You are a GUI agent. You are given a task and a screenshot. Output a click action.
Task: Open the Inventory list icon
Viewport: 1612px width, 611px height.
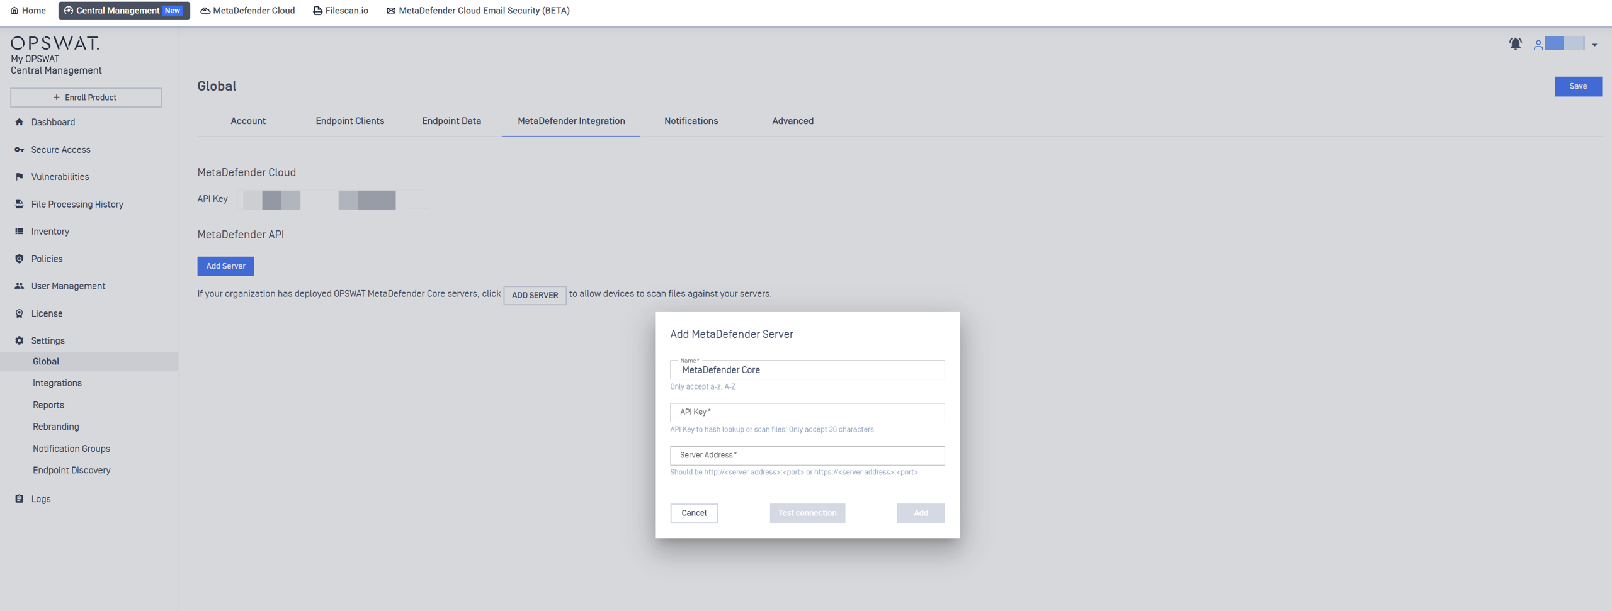19,232
